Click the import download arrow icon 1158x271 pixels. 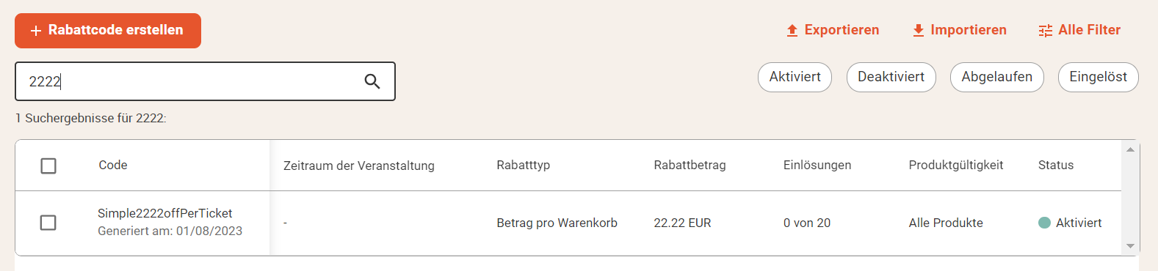(x=918, y=30)
